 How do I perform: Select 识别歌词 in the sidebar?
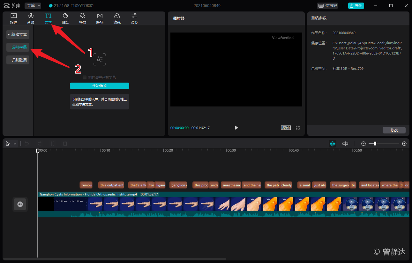point(18,60)
